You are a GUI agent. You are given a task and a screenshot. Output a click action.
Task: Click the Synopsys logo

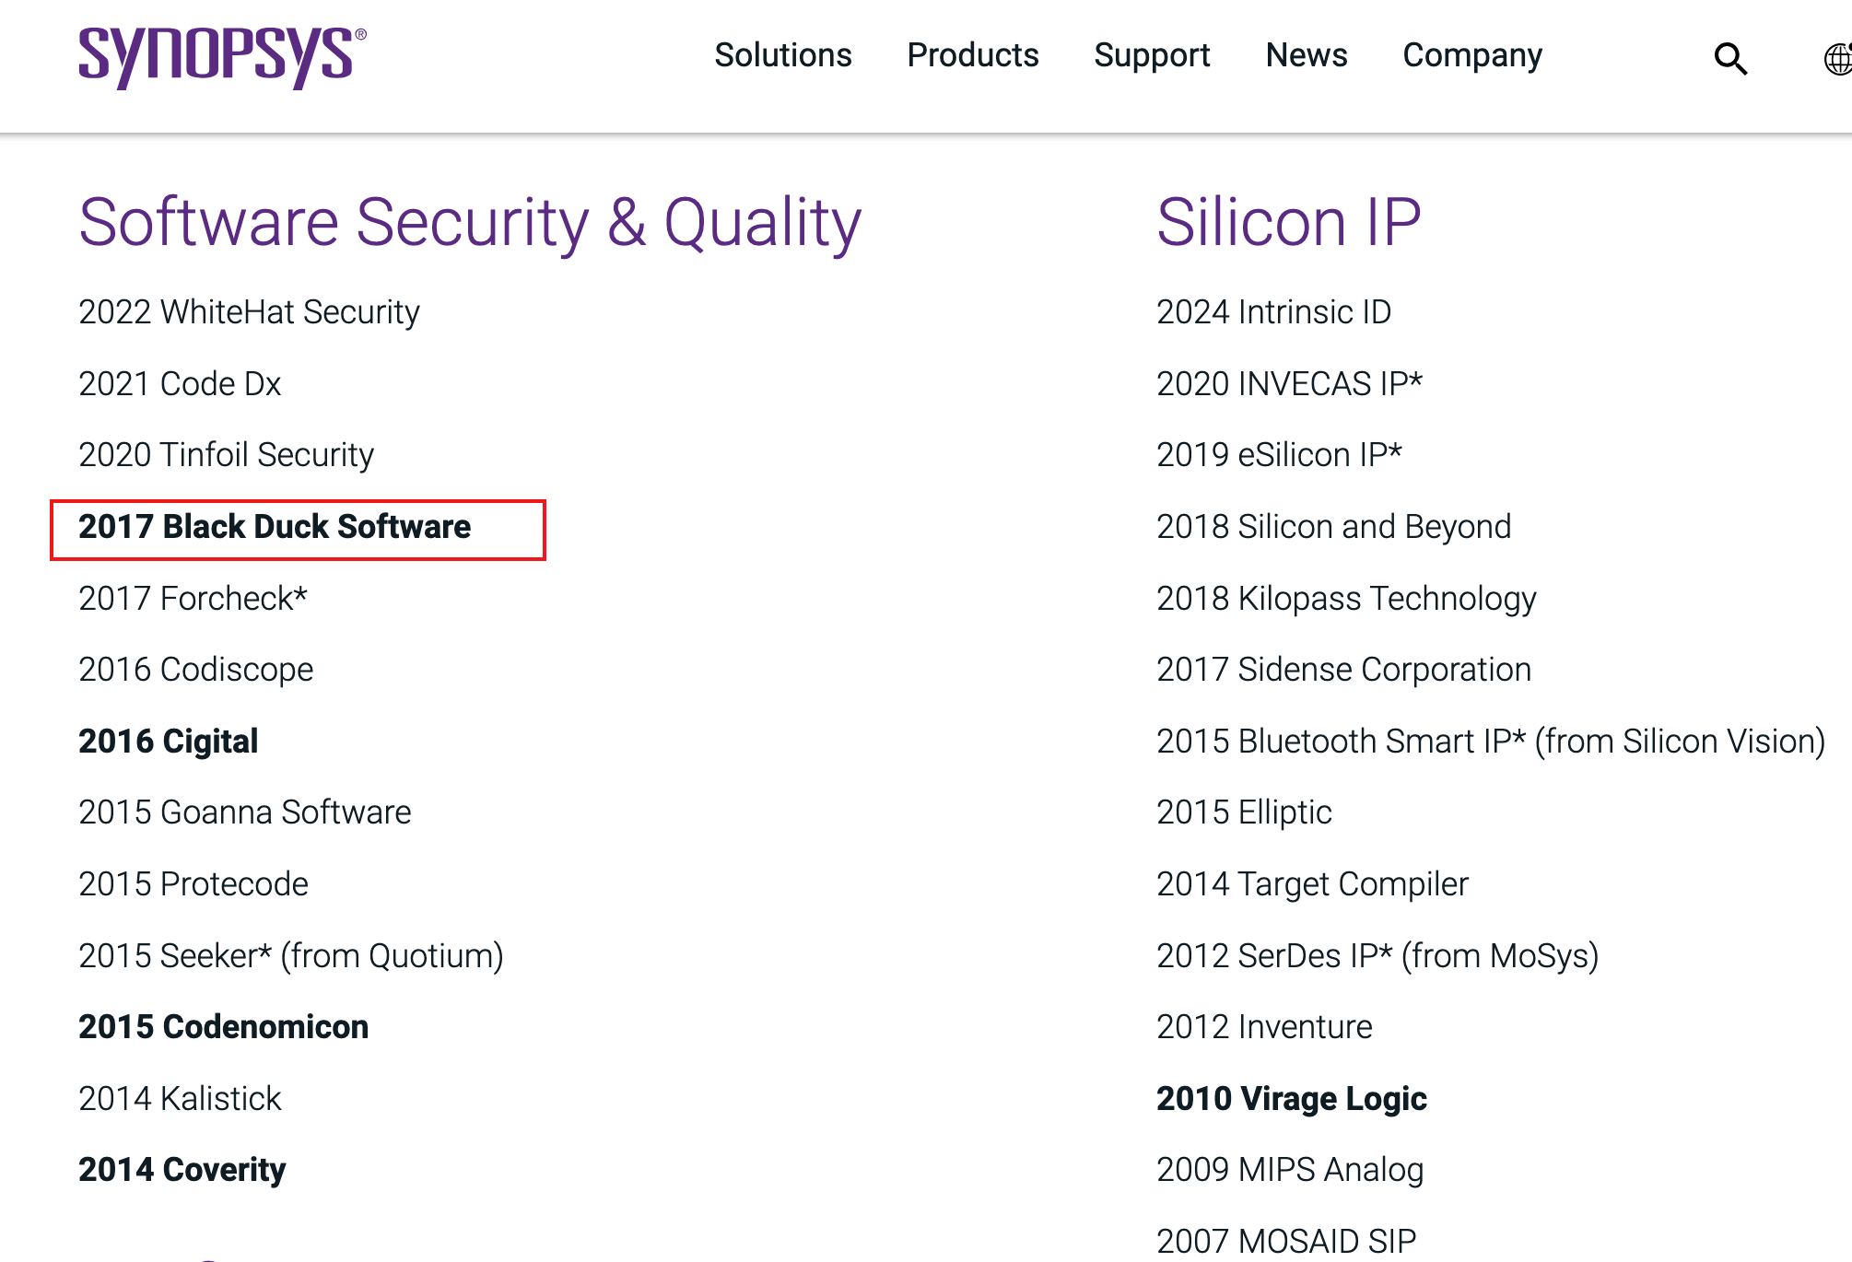[222, 57]
